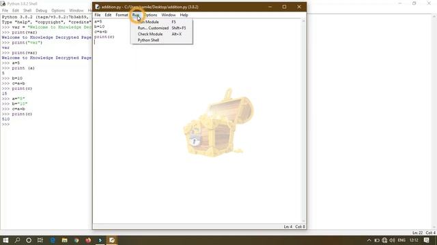Click the '510' output in Shell

[5, 119]
